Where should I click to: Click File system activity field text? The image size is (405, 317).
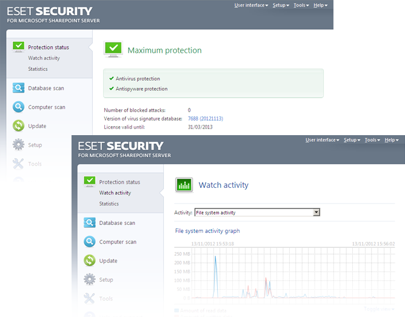[x=216, y=213]
